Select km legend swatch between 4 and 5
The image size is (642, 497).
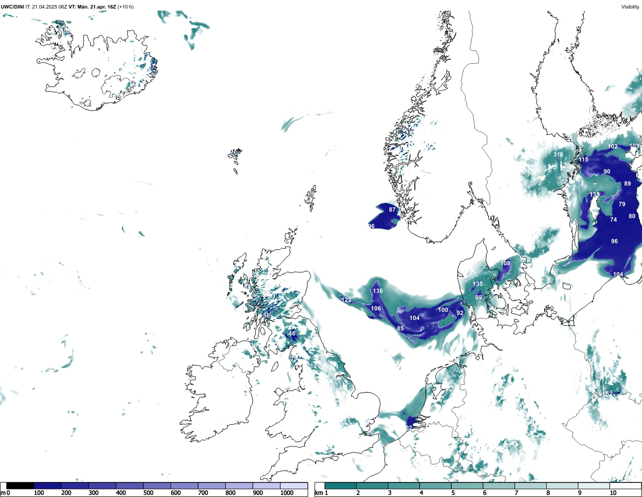435,485
